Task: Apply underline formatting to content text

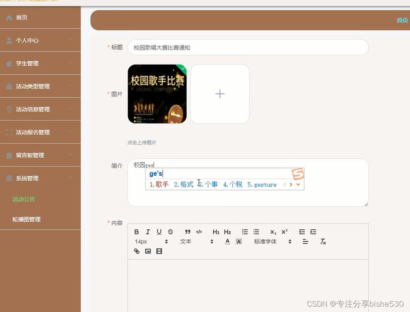Action: (x=159, y=231)
